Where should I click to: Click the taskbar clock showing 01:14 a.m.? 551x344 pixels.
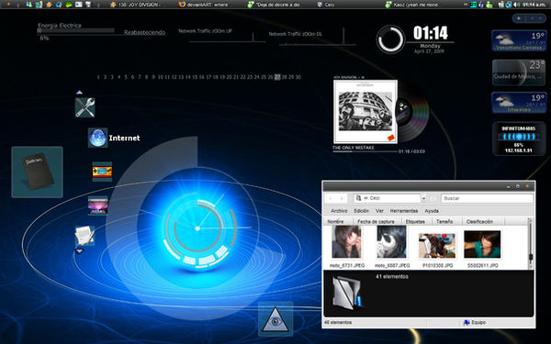pyautogui.click(x=534, y=5)
